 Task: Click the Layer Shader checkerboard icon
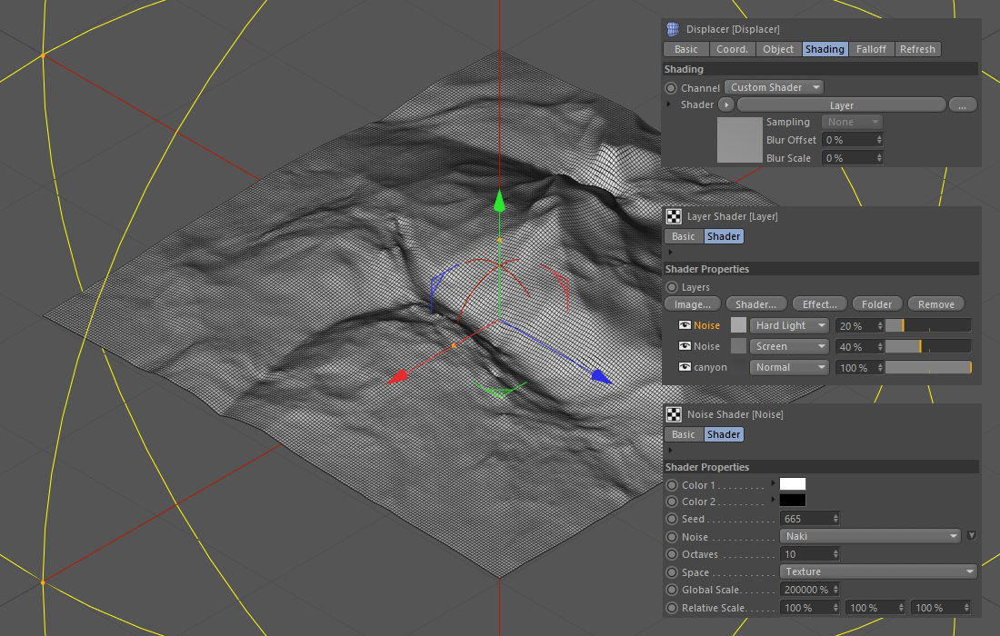674,216
